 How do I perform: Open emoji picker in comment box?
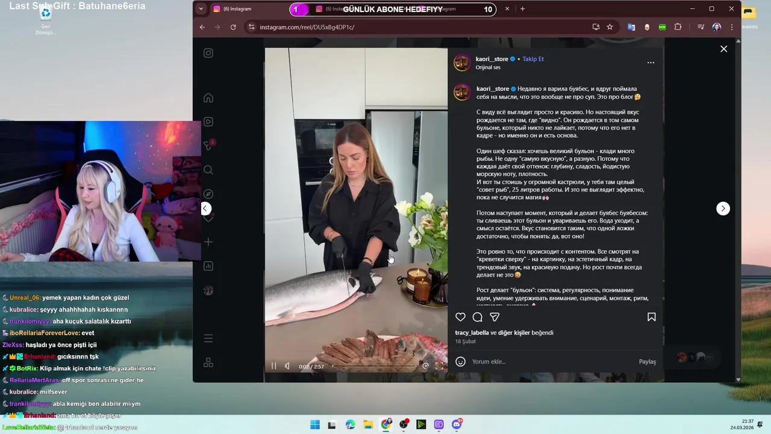pos(460,362)
